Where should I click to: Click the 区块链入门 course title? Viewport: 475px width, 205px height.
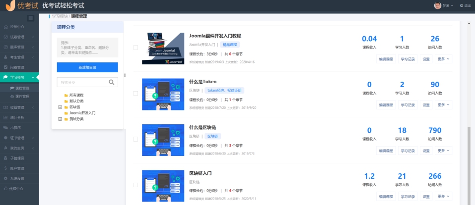(x=200, y=173)
